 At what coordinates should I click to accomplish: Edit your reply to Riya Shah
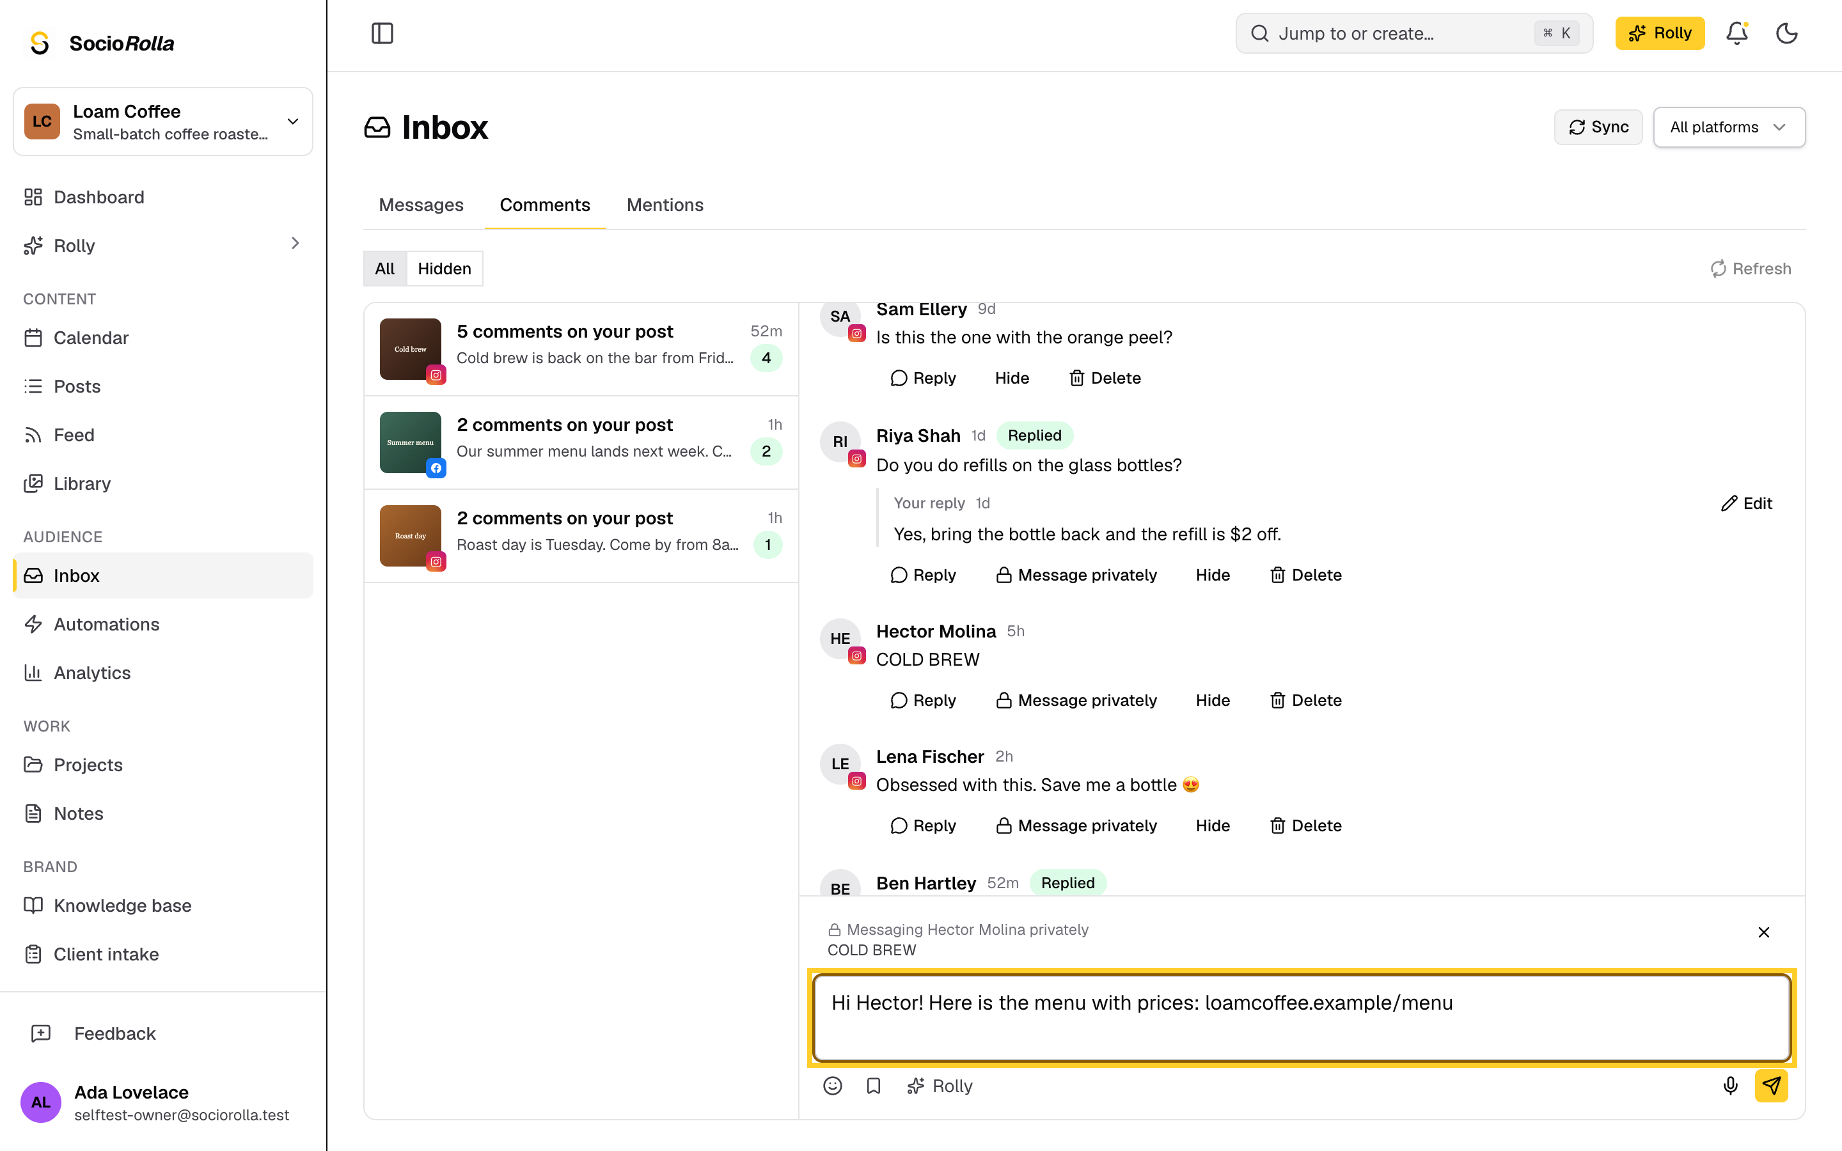(x=1747, y=503)
